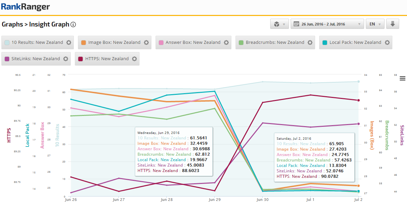Click SiteLinks gear icon
Image resolution: width=407 pixels, height=205 pixels.
pos(66,59)
